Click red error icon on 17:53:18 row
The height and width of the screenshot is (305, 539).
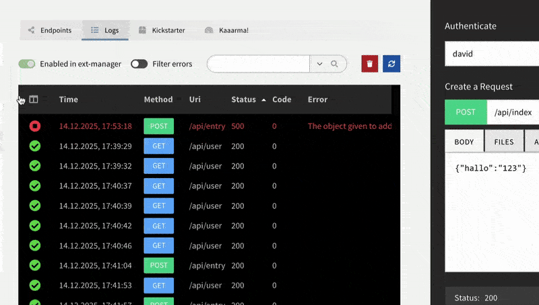coord(35,126)
